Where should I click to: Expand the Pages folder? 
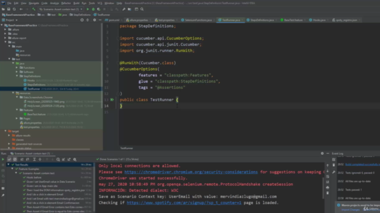tap(17, 118)
